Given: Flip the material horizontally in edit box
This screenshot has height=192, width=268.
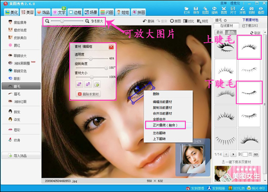Looking at the screenshot, I should (x=79, y=84).
